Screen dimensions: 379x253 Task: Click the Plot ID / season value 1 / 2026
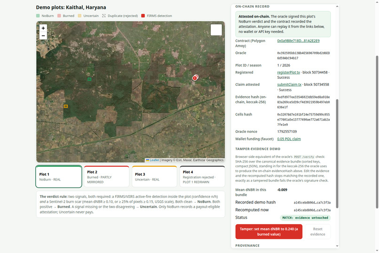(x=284, y=65)
